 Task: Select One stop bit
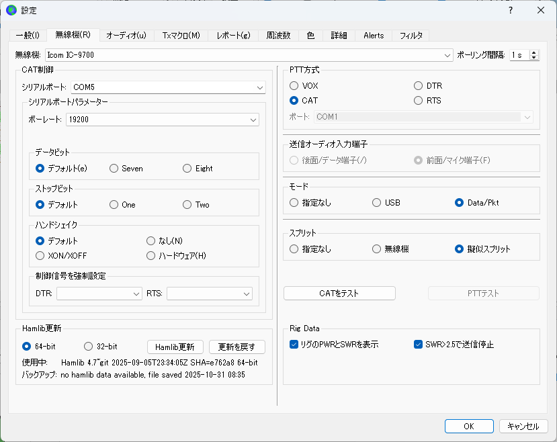point(122,204)
